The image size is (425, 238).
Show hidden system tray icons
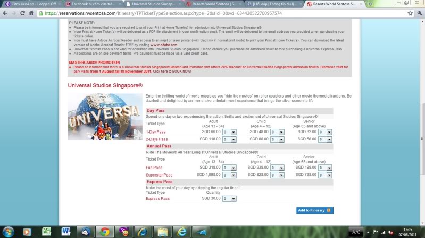368,232
